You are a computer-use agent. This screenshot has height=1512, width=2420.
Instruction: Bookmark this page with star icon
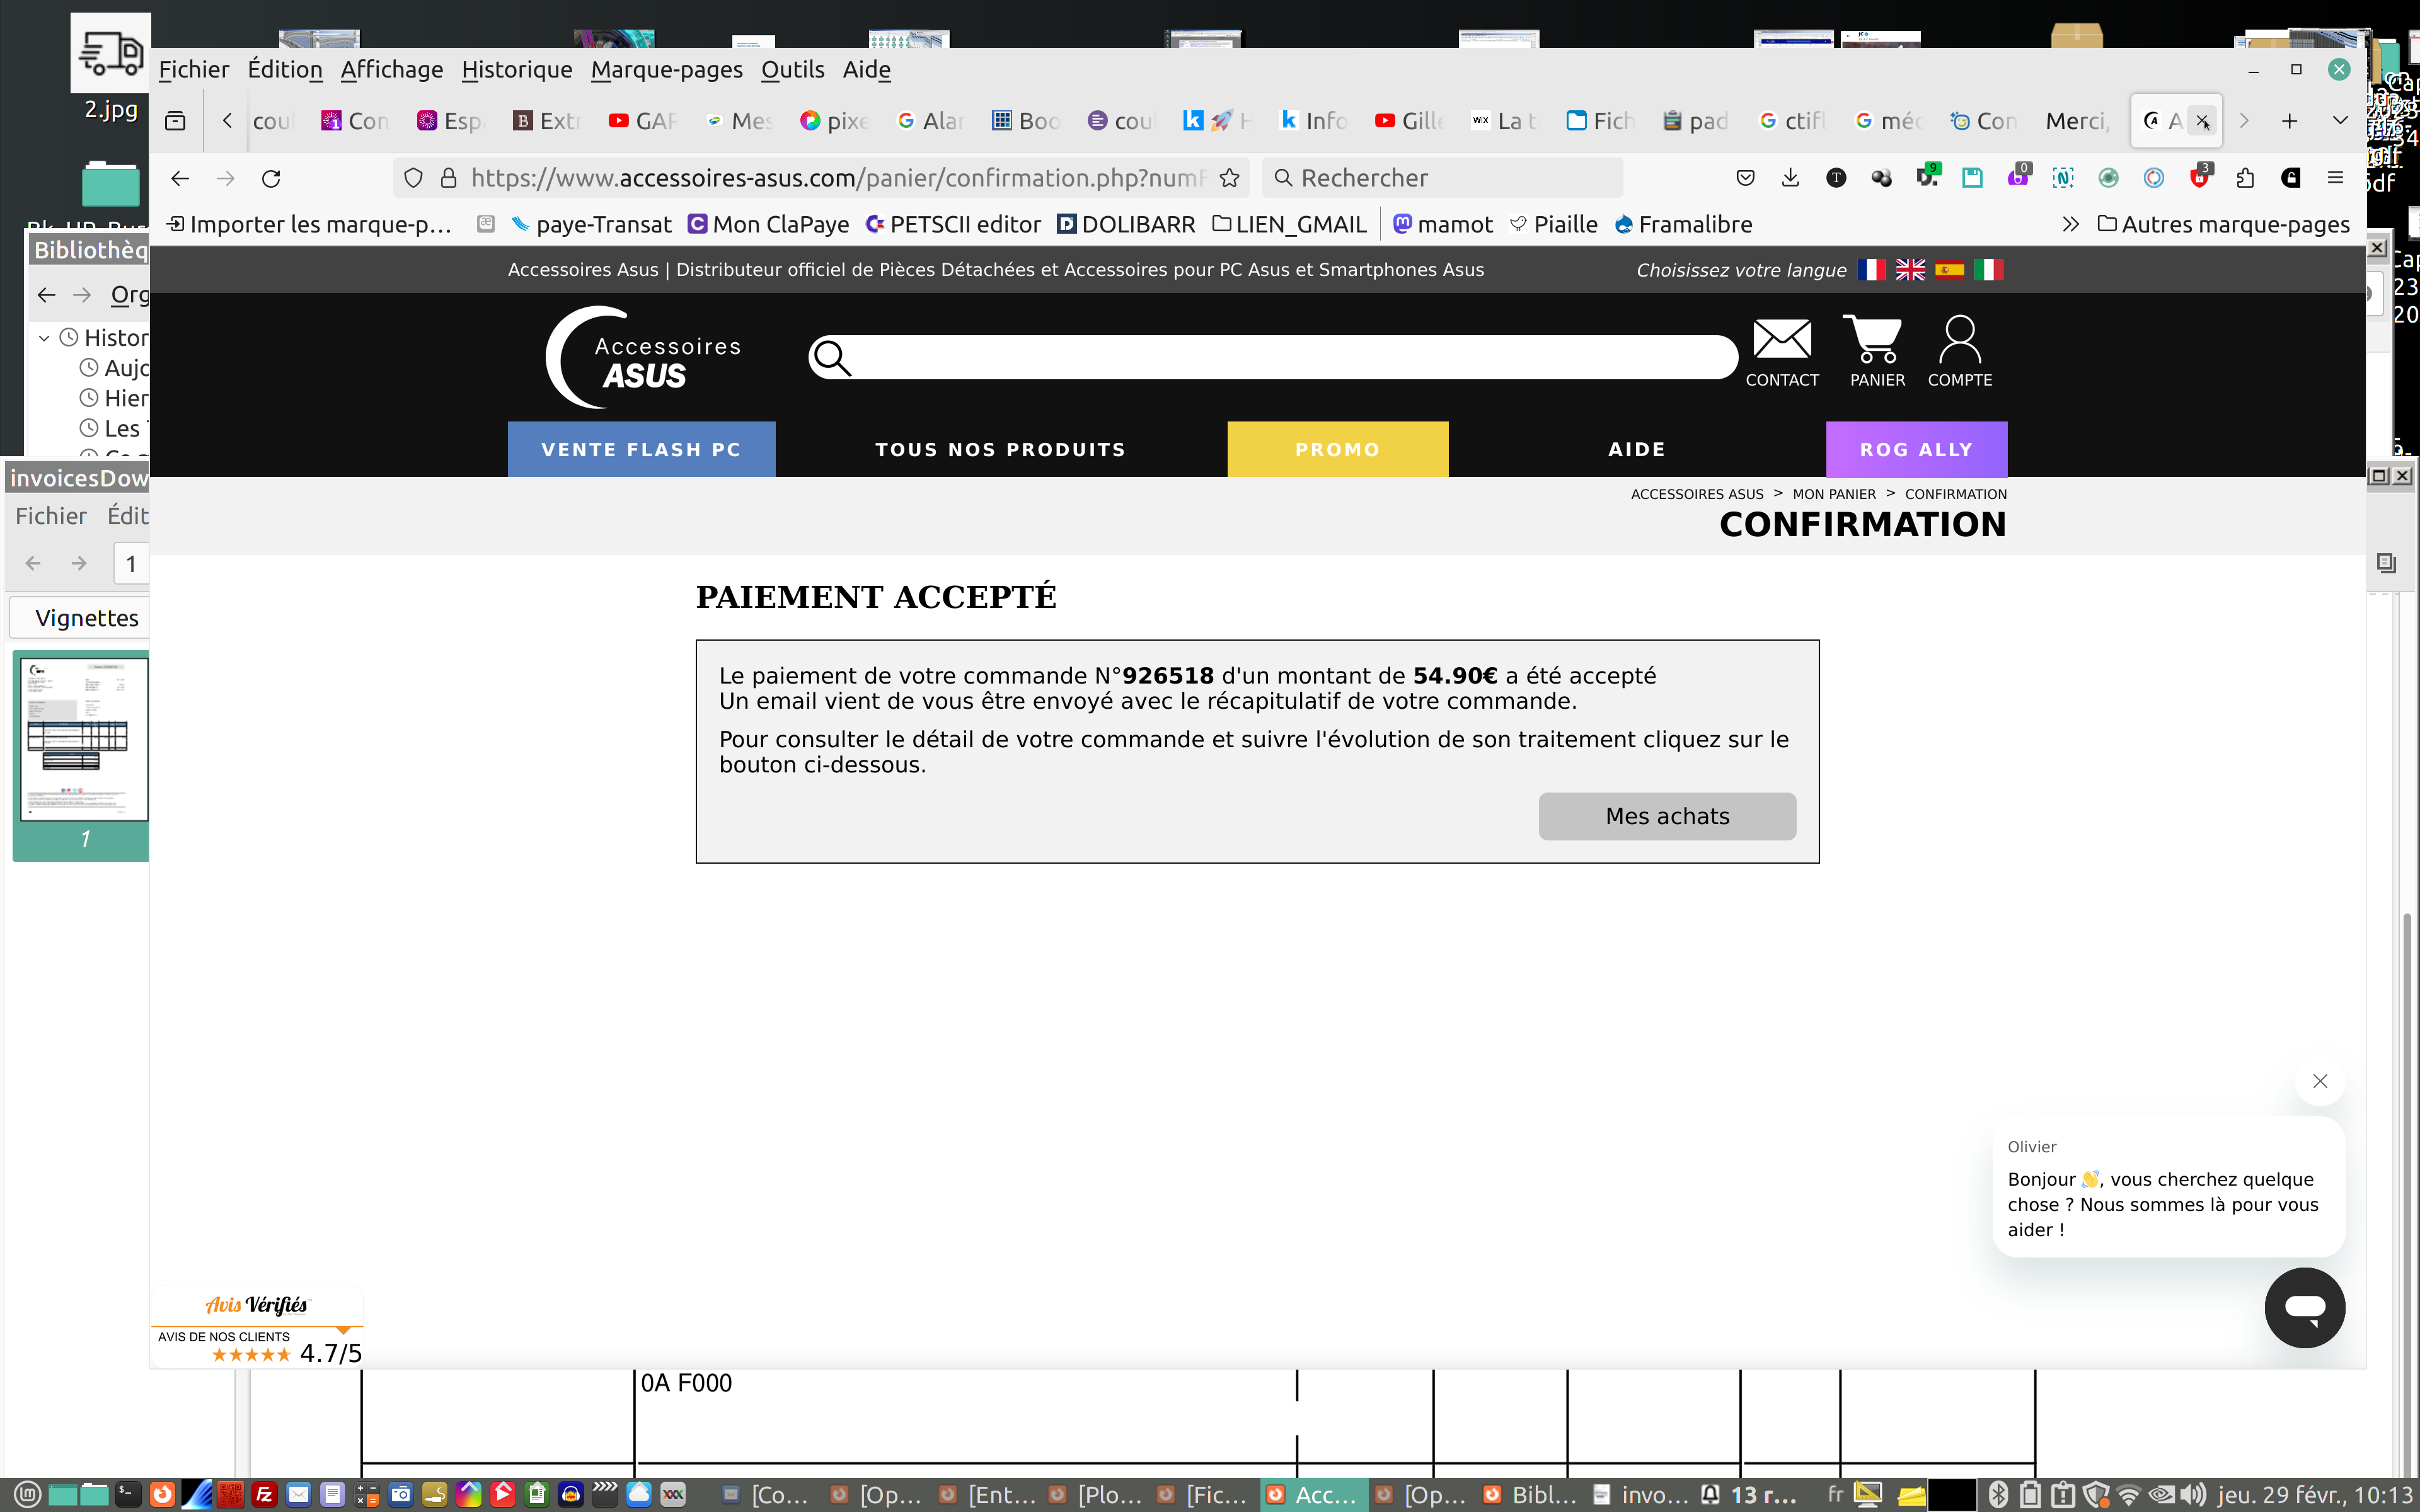pyautogui.click(x=1229, y=178)
